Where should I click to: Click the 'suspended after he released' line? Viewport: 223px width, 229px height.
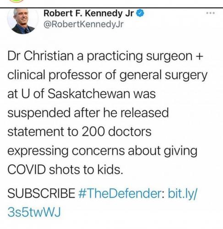[x=88, y=113]
